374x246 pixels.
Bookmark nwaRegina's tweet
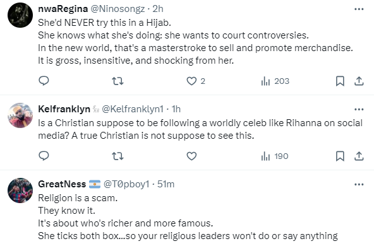[x=340, y=81]
